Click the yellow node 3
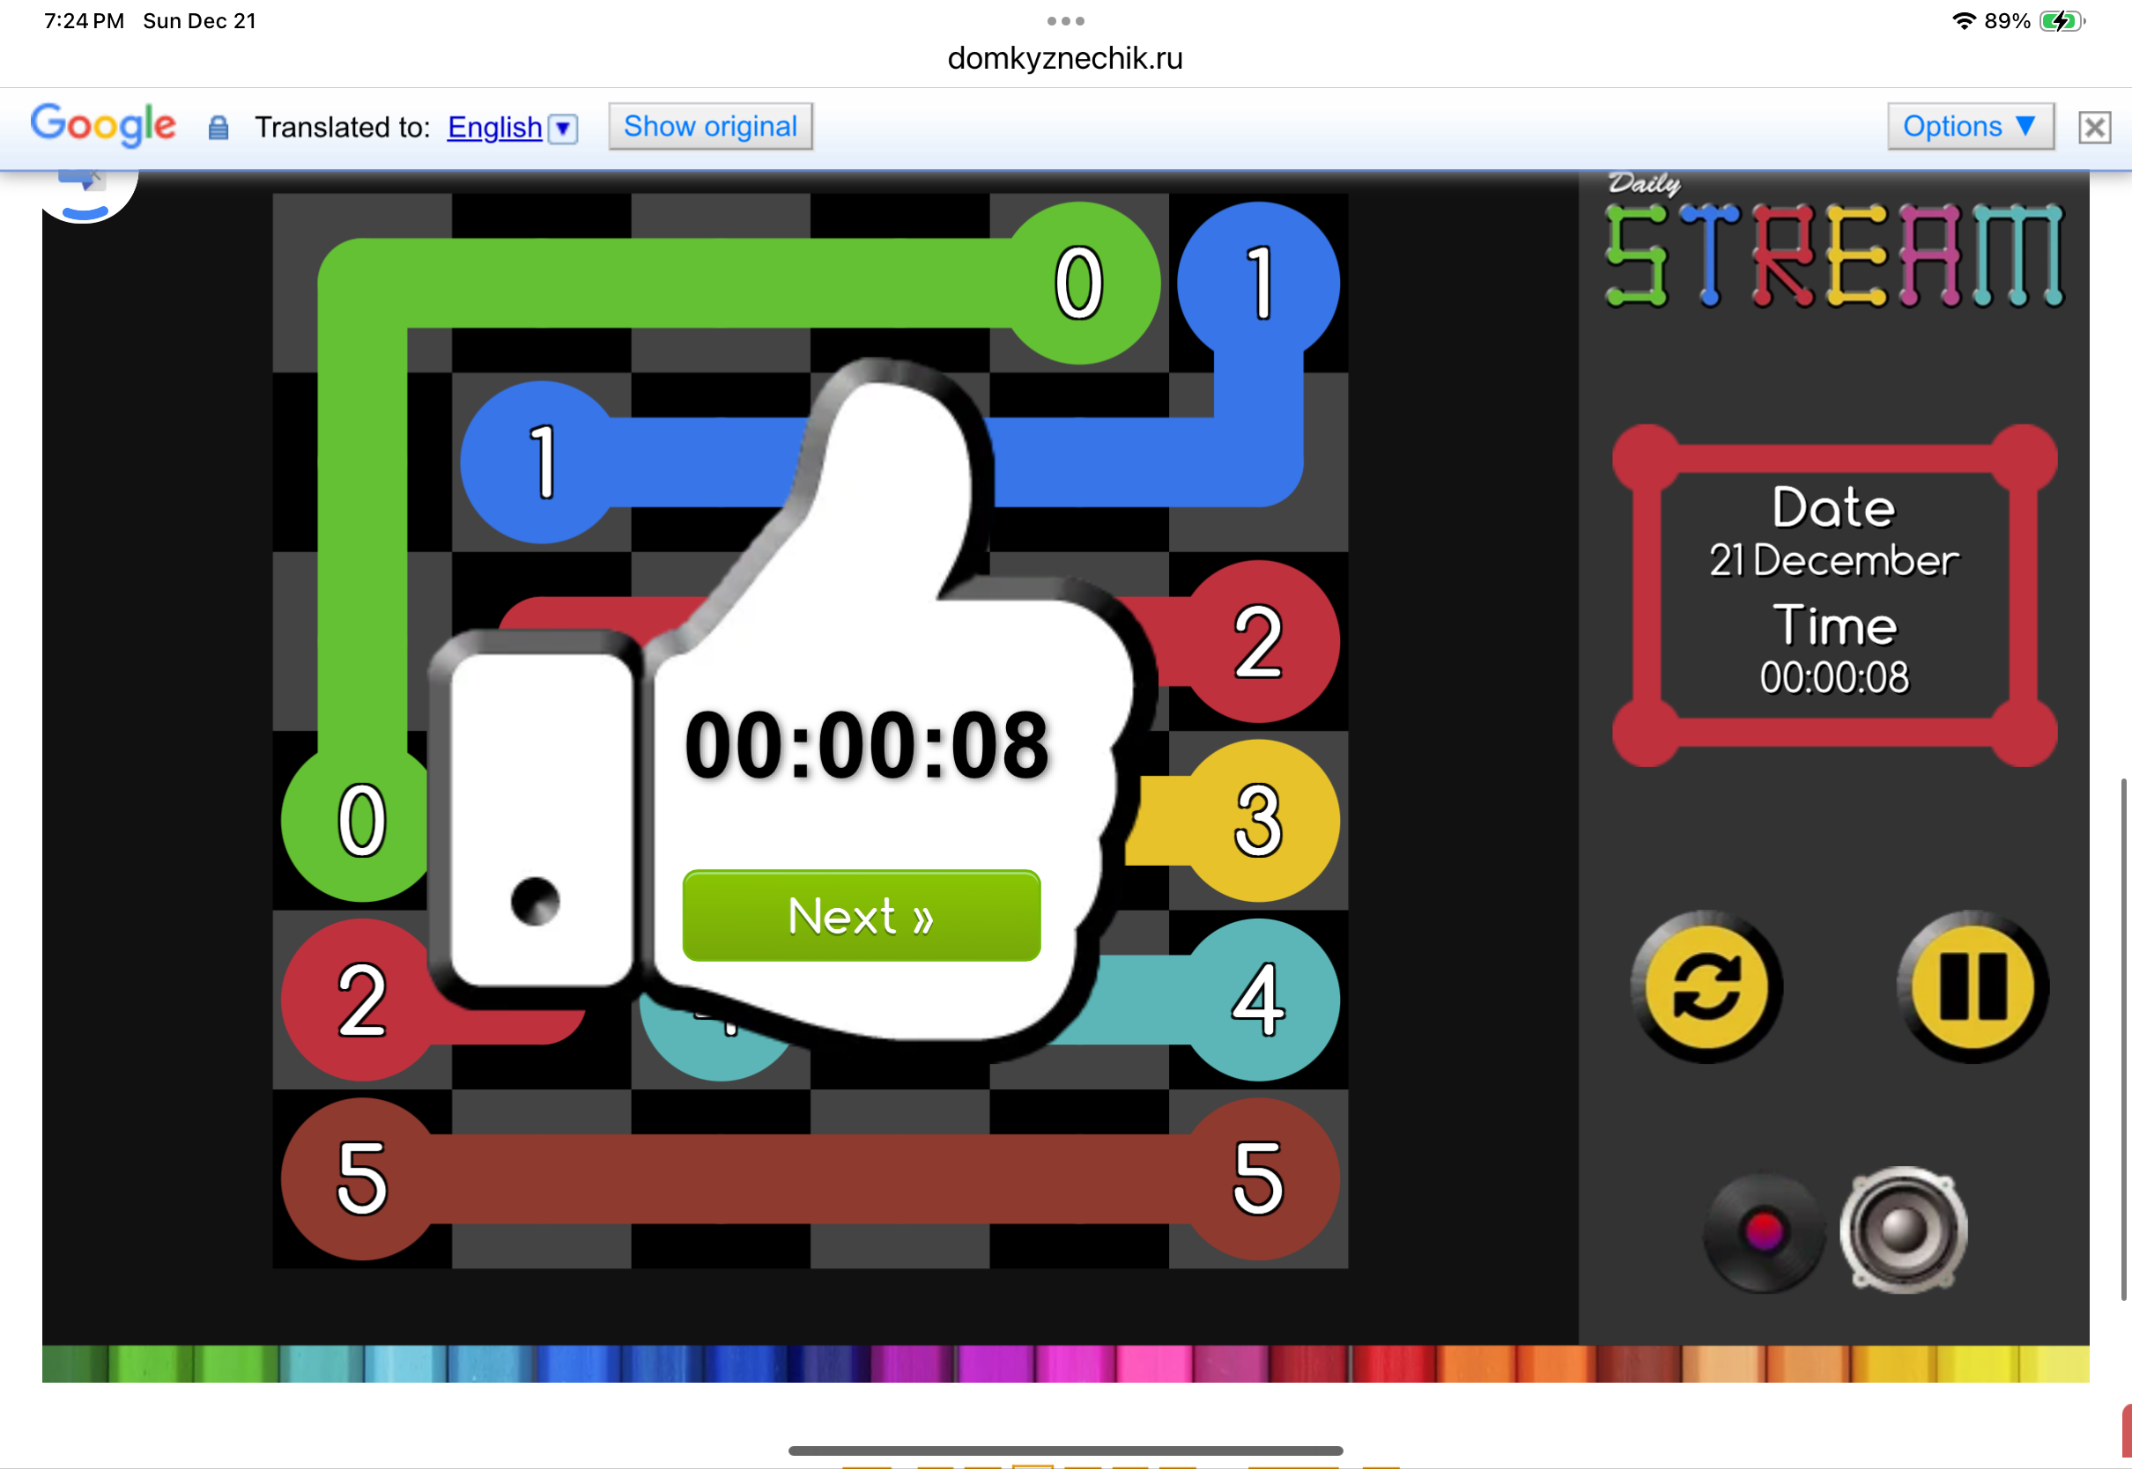This screenshot has height=1469, width=2132. coord(1257,820)
